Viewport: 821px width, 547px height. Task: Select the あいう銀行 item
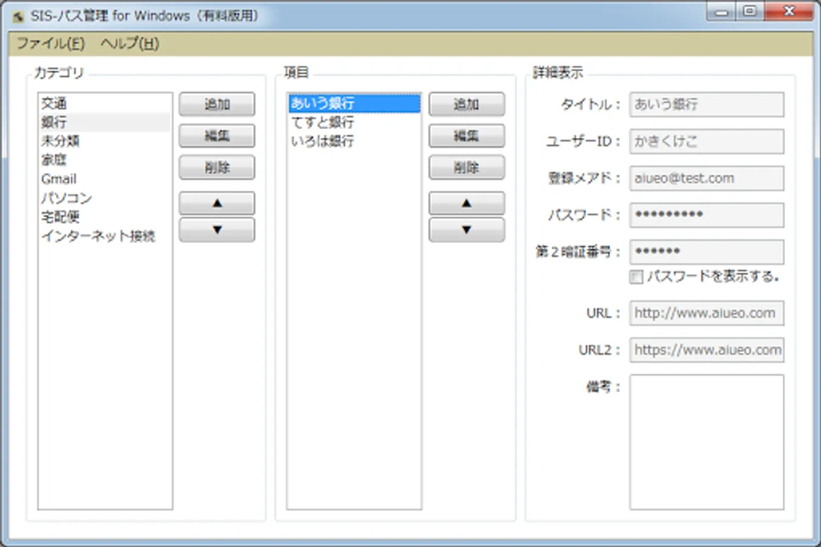tap(354, 103)
